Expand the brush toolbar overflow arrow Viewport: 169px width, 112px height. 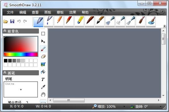[164, 26]
